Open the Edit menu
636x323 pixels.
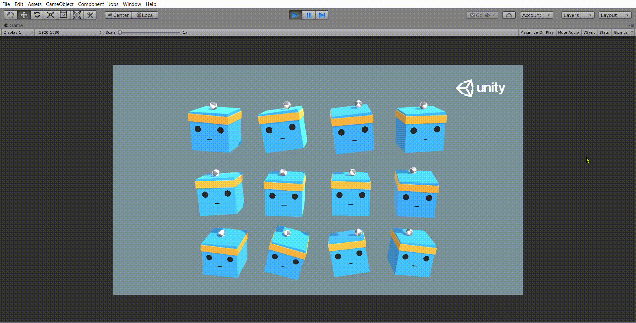pyautogui.click(x=19, y=4)
